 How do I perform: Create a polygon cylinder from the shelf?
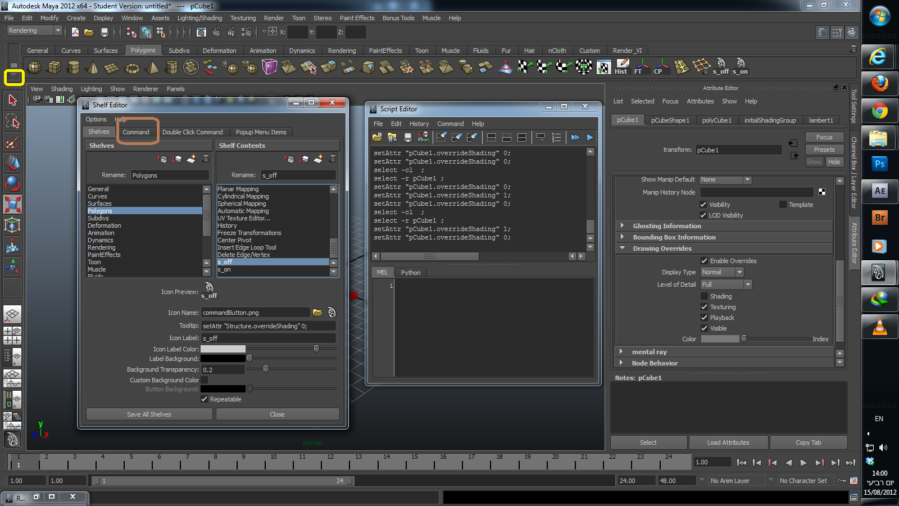[x=73, y=68]
